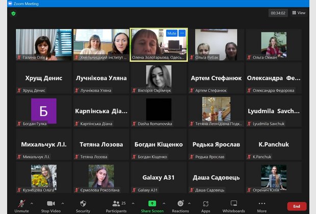Open the Reactions panel
The image size is (316, 214).
click(x=180, y=206)
